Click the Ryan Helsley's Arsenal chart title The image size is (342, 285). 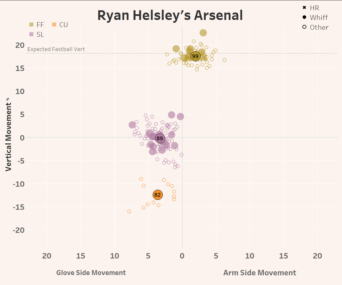coord(170,15)
